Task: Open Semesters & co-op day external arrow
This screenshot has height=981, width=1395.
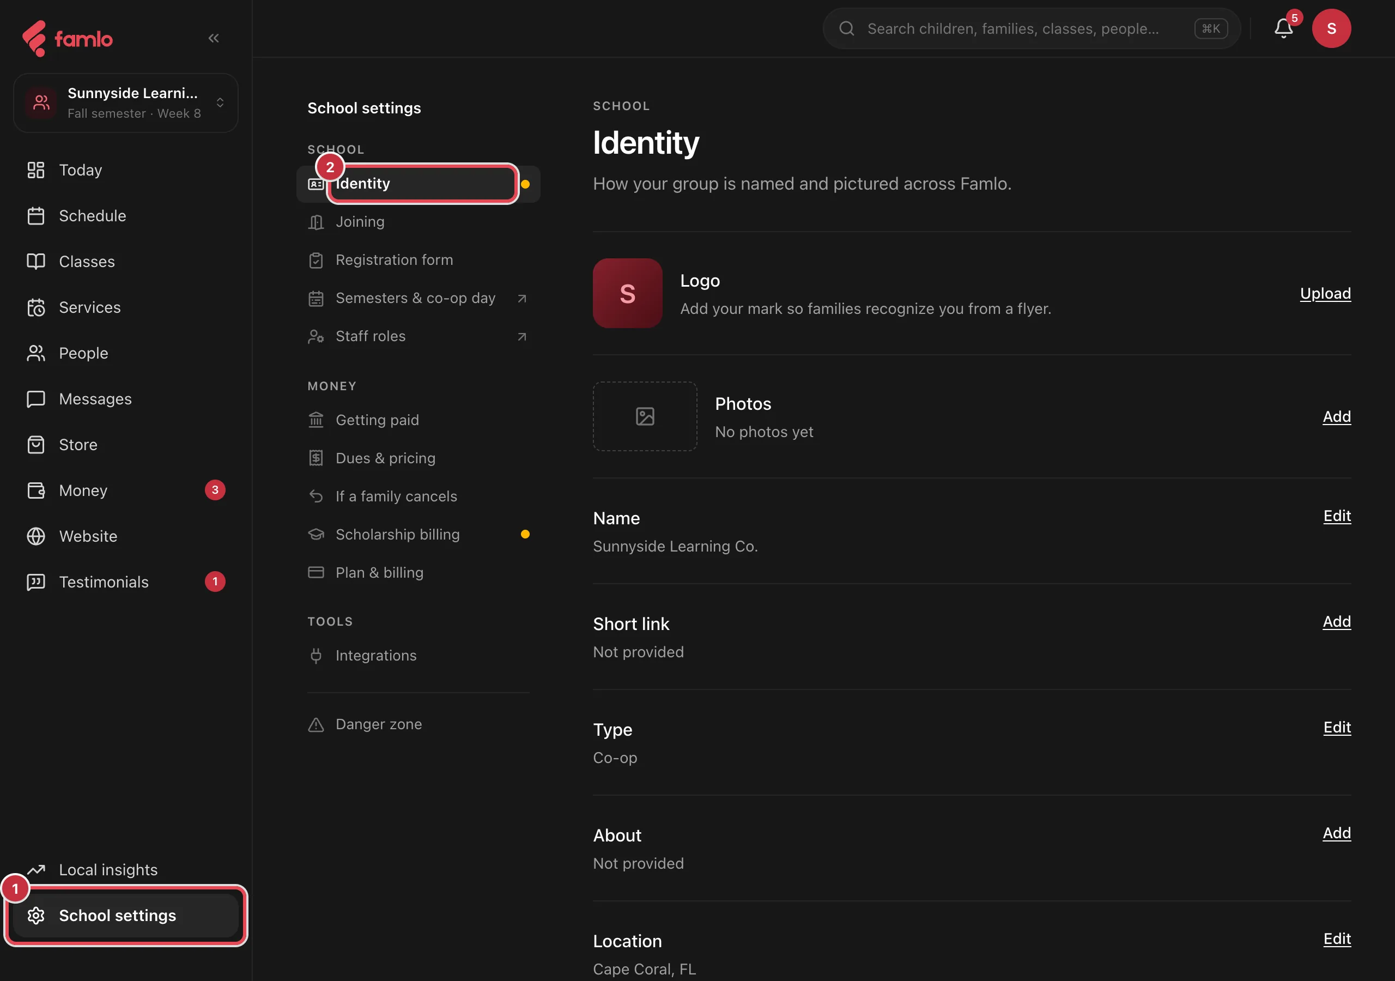Action: click(x=522, y=299)
